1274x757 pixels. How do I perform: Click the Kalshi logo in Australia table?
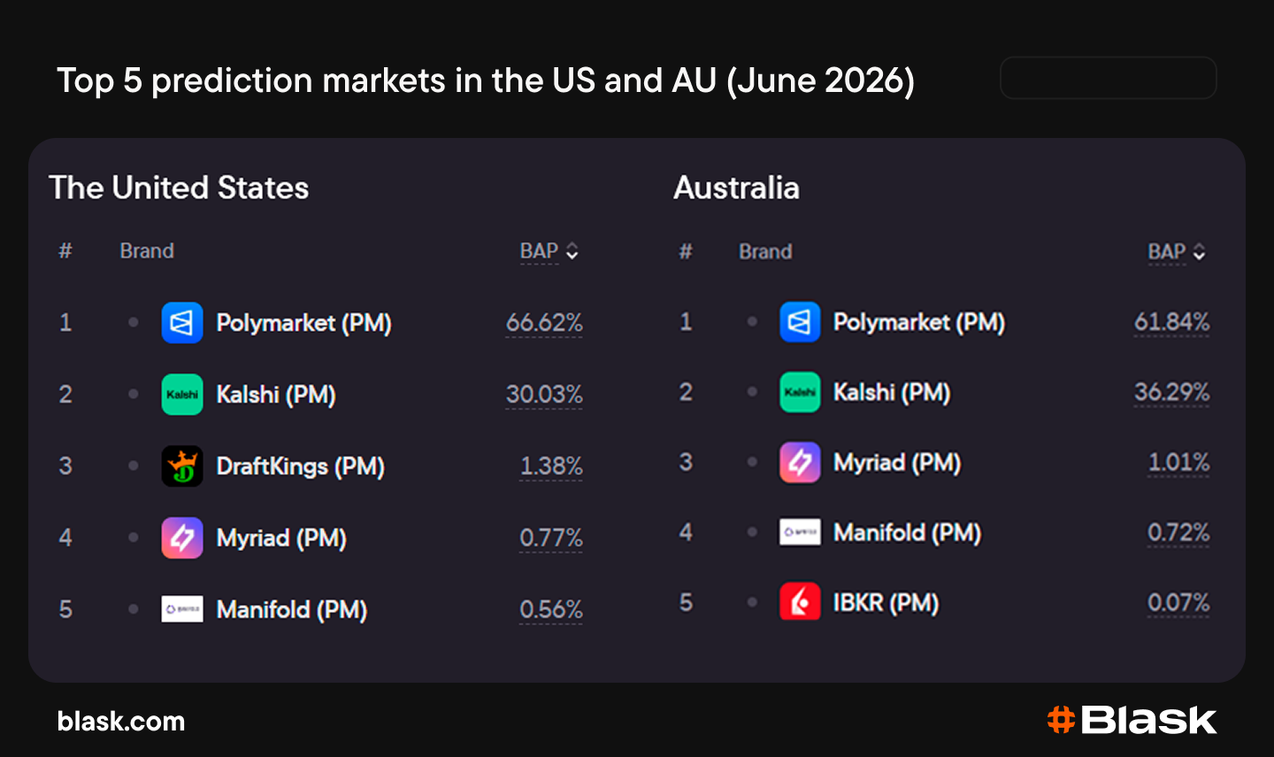click(x=800, y=392)
